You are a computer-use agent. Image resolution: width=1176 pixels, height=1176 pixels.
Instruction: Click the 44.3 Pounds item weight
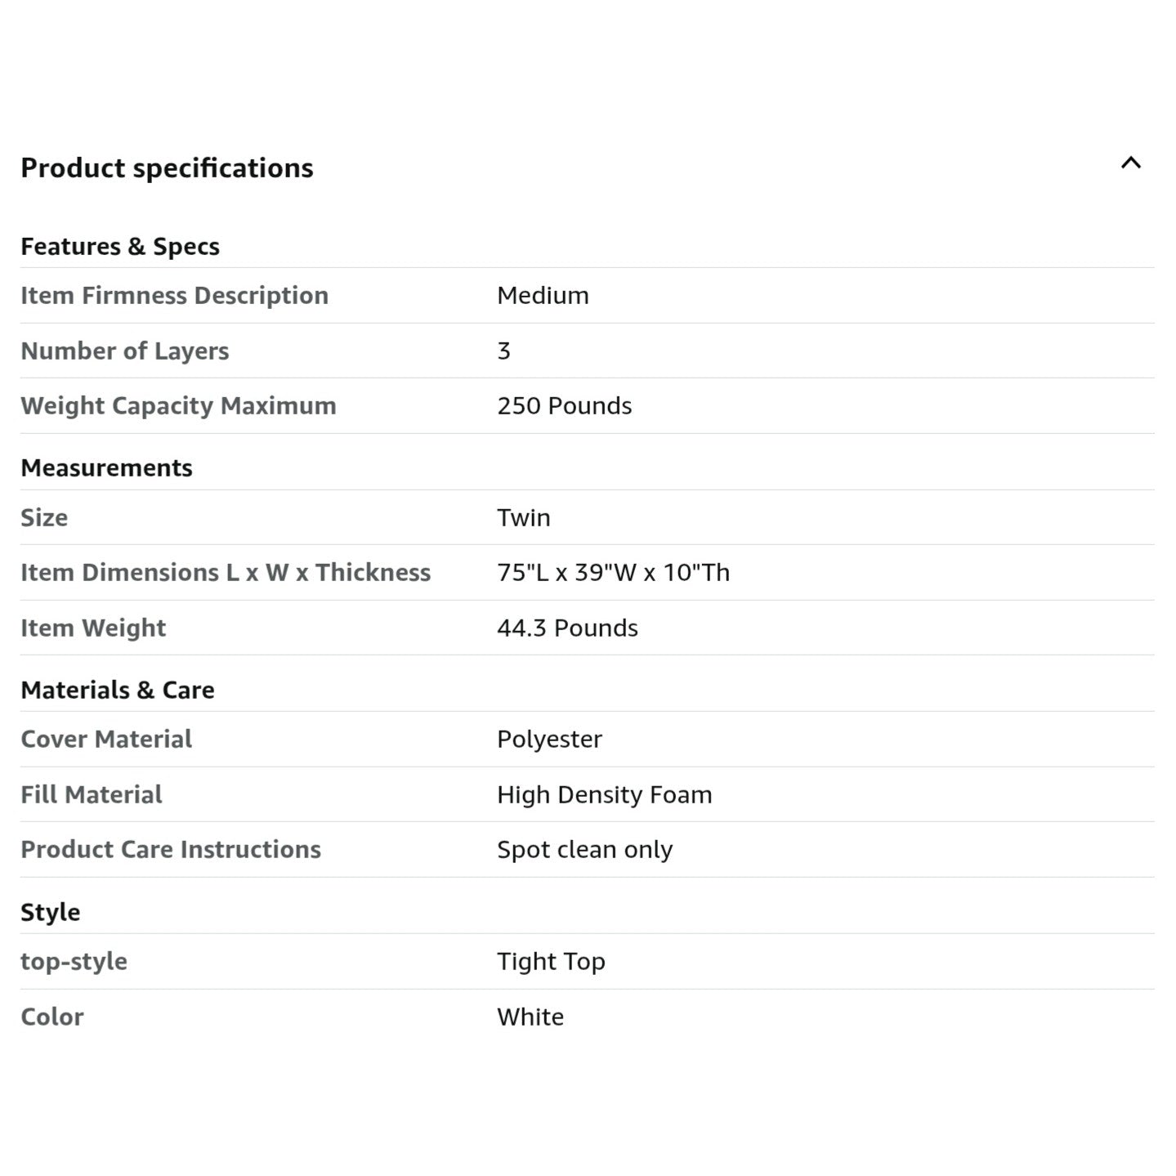[567, 628]
